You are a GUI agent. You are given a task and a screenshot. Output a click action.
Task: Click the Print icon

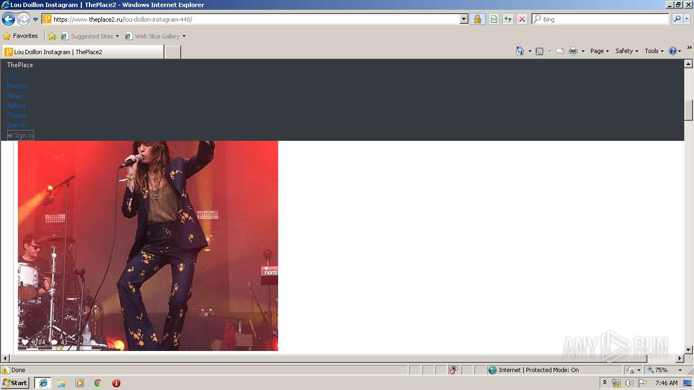tap(573, 51)
